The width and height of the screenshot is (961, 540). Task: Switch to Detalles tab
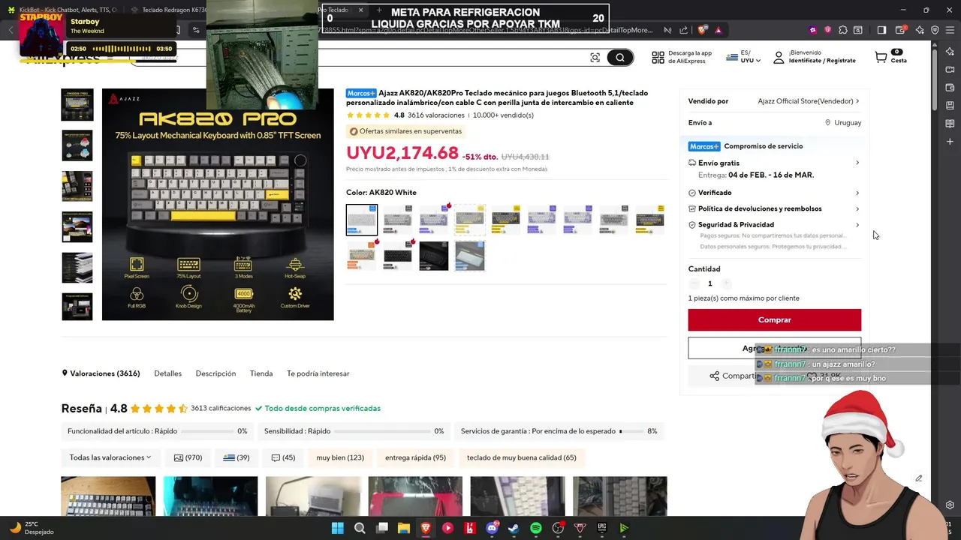(167, 373)
